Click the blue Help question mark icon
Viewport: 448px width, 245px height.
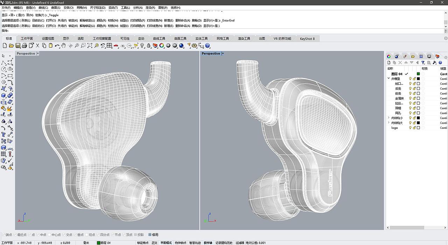(x=207, y=45)
